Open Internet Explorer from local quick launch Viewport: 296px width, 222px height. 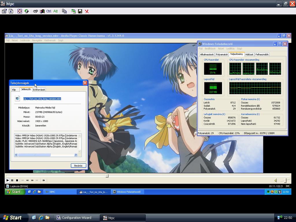[41, 218]
